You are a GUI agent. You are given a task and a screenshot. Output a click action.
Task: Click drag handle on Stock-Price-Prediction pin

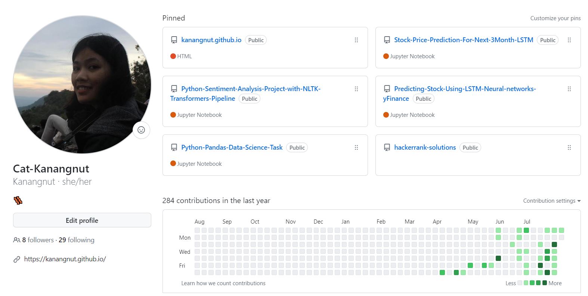tap(569, 40)
